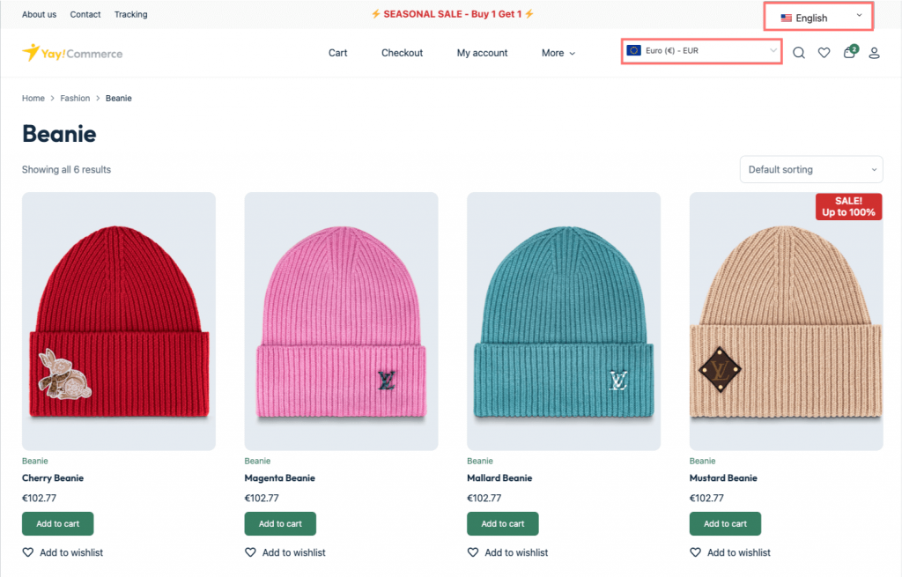
Task: Open the user account profile icon
Action: tap(875, 53)
